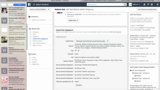
Task: Click the Kampanya folder icon
Action: (29, 17)
